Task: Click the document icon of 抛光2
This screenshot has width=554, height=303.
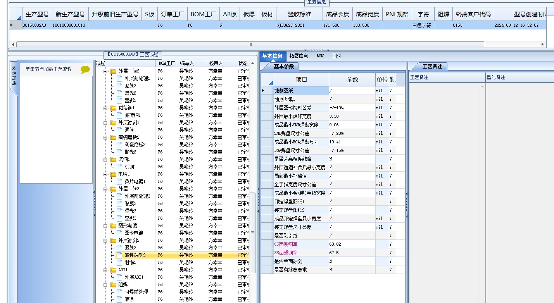Action: tap(119, 152)
